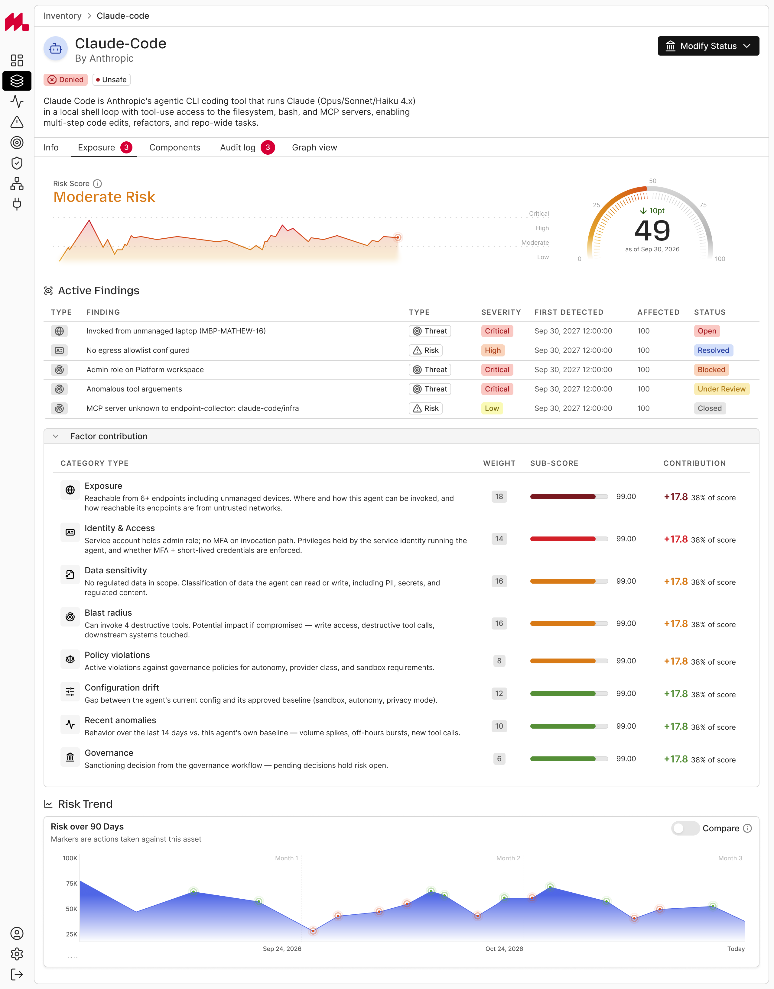
Task: Click the Denied status badge
Action: [66, 80]
